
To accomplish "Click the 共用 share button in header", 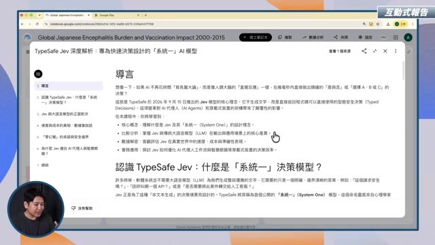I will 341,37.
